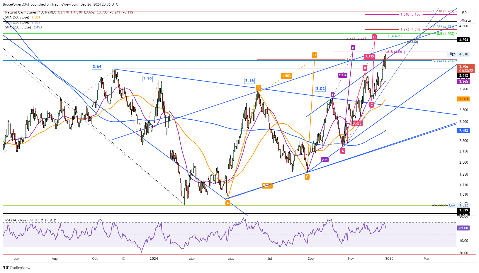The height and width of the screenshot is (273, 479).
Task: Click the purple 0.71 ratio label
Action: pyautogui.click(x=325, y=160)
